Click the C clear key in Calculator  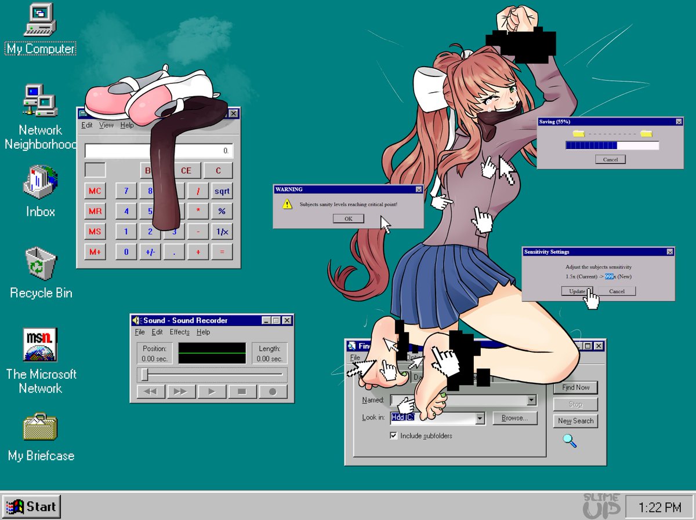[218, 171]
